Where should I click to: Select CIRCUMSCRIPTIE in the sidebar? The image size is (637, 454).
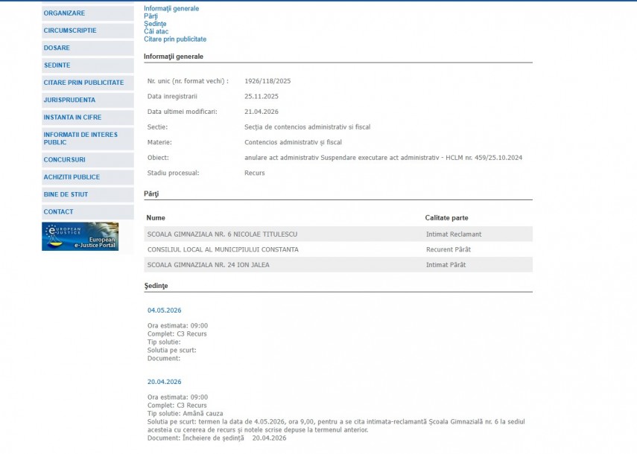(x=70, y=31)
